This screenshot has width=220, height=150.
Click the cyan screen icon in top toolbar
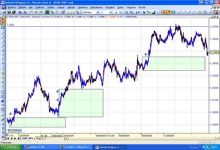click(x=173, y=12)
